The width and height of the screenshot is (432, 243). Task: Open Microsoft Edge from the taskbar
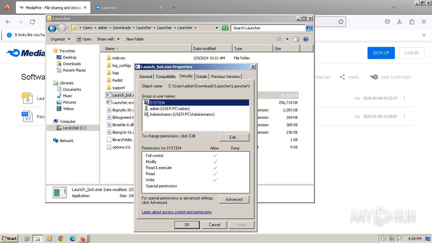72,239
